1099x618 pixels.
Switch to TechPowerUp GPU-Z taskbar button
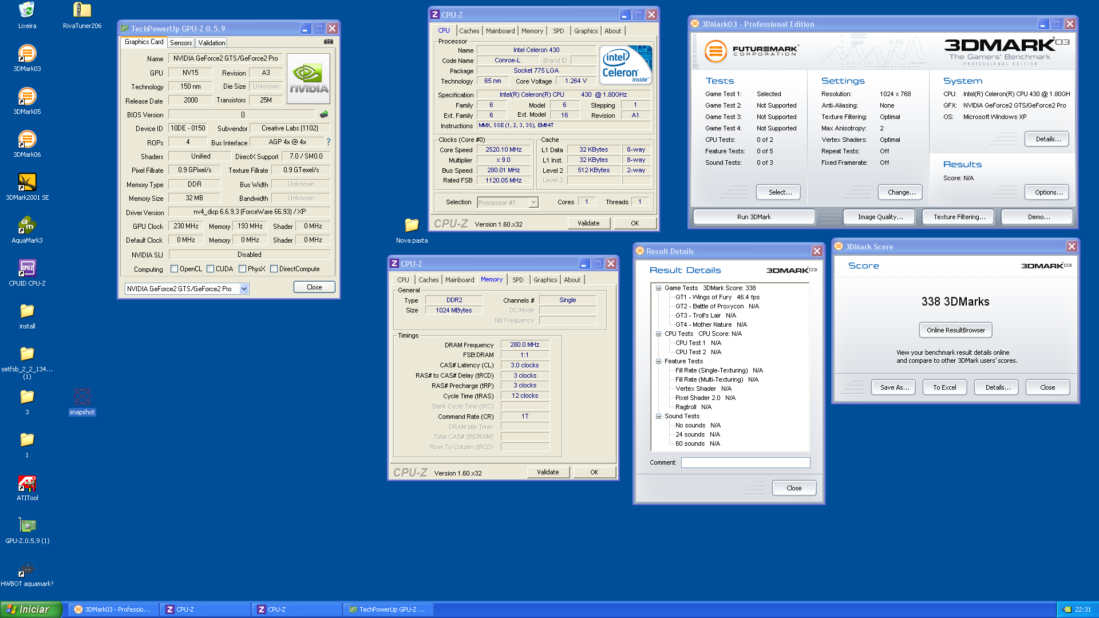click(x=388, y=609)
